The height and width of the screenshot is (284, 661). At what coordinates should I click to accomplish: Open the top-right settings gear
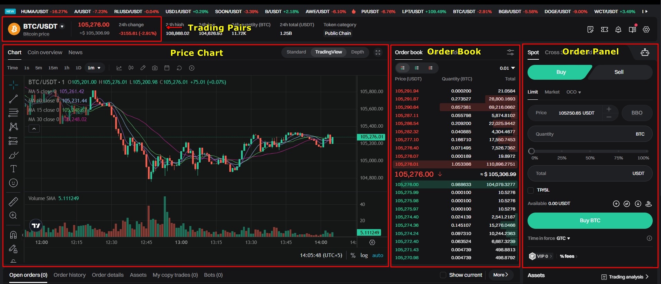pyautogui.click(x=646, y=30)
